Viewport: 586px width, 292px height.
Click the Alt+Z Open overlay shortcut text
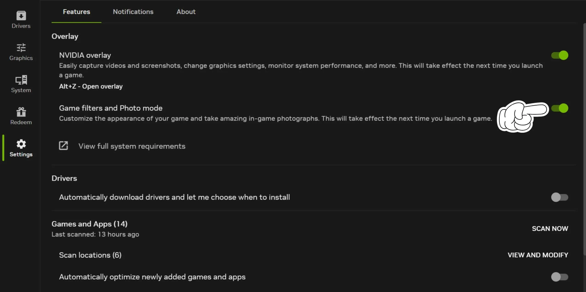tap(91, 86)
